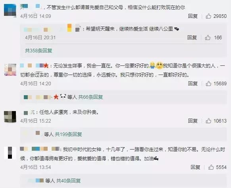
Task: Expand 共40条回复 replies
Action: tap(68, 180)
